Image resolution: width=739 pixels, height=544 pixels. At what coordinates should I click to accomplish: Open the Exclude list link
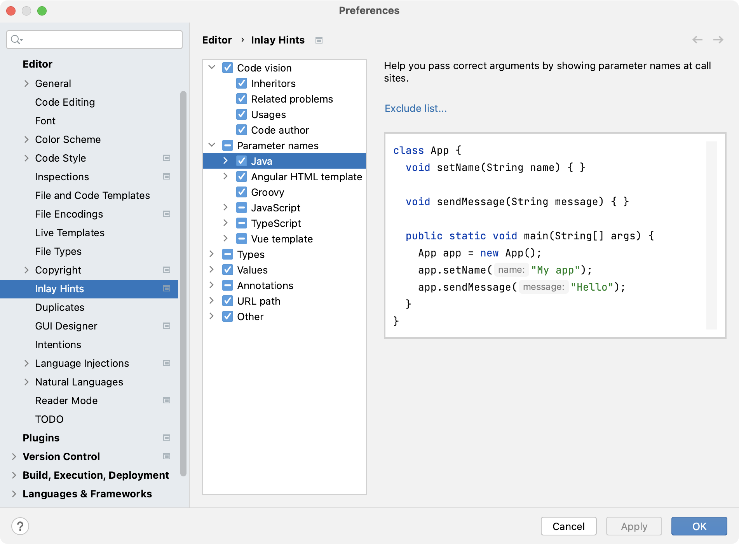(415, 108)
